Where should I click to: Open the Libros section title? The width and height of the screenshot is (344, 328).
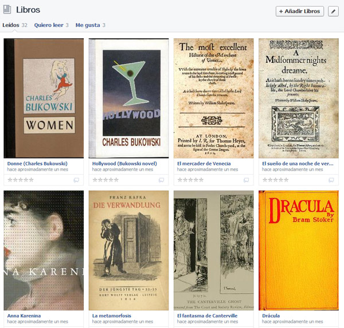[x=28, y=10]
